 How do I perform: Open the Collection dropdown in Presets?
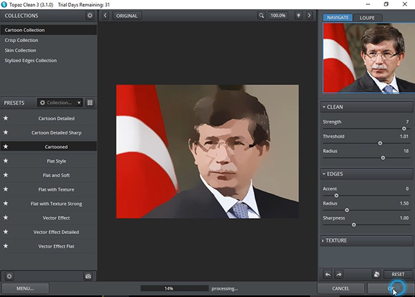tap(60, 102)
